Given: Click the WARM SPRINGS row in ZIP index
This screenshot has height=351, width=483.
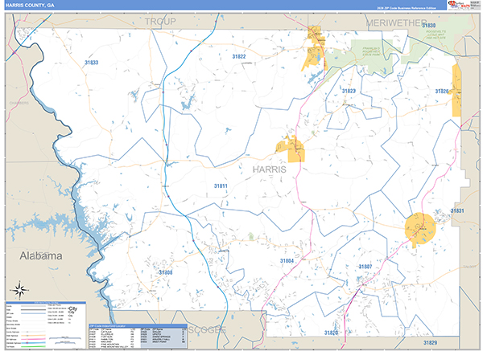Looking at the screenshot, I should point(164,337).
